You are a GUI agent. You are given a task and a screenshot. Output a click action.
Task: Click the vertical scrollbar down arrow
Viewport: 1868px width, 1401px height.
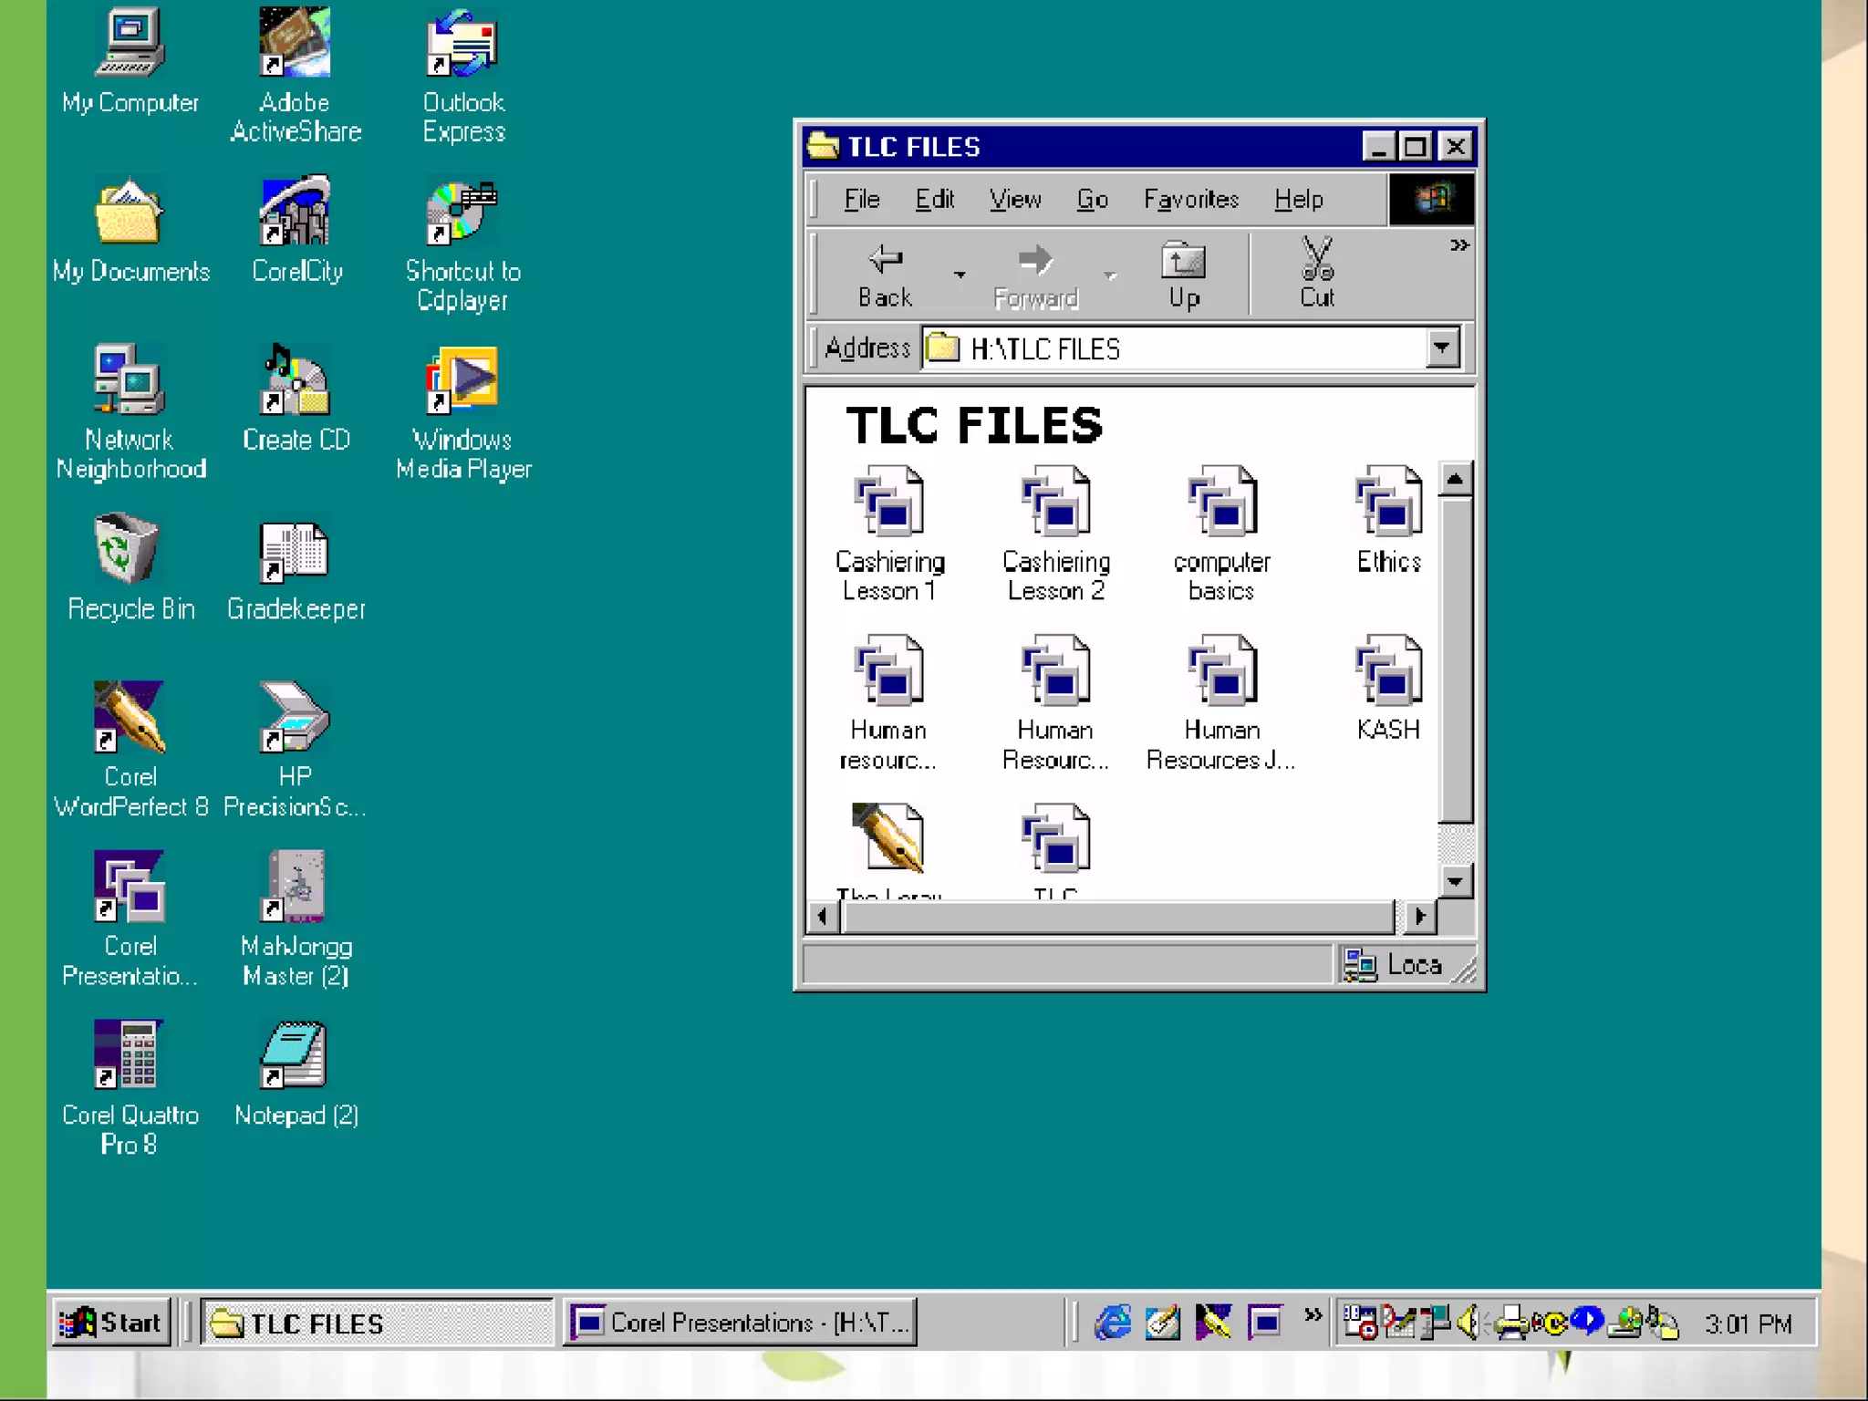pos(1455,881)
